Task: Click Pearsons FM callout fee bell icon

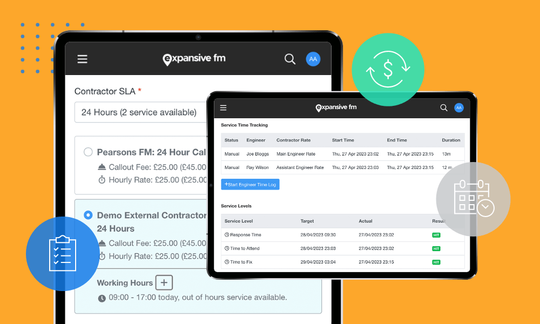Action: [x=102, y=167]
